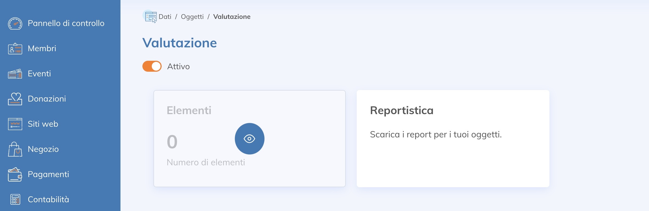The height and width of the screenshot is (211, 649).
Task: Click the Eventi ticket icon
Action: (x=15, y=74)
